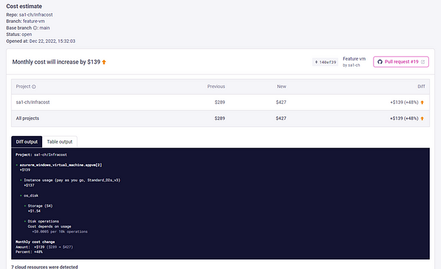Click Repo: sa1-ch/infracost text
441x269 pixels.
(x=29, y=14)
